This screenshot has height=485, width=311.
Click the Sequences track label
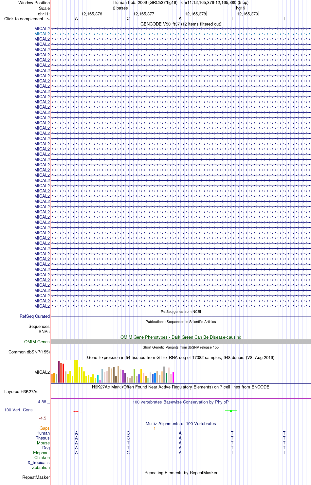39,327
